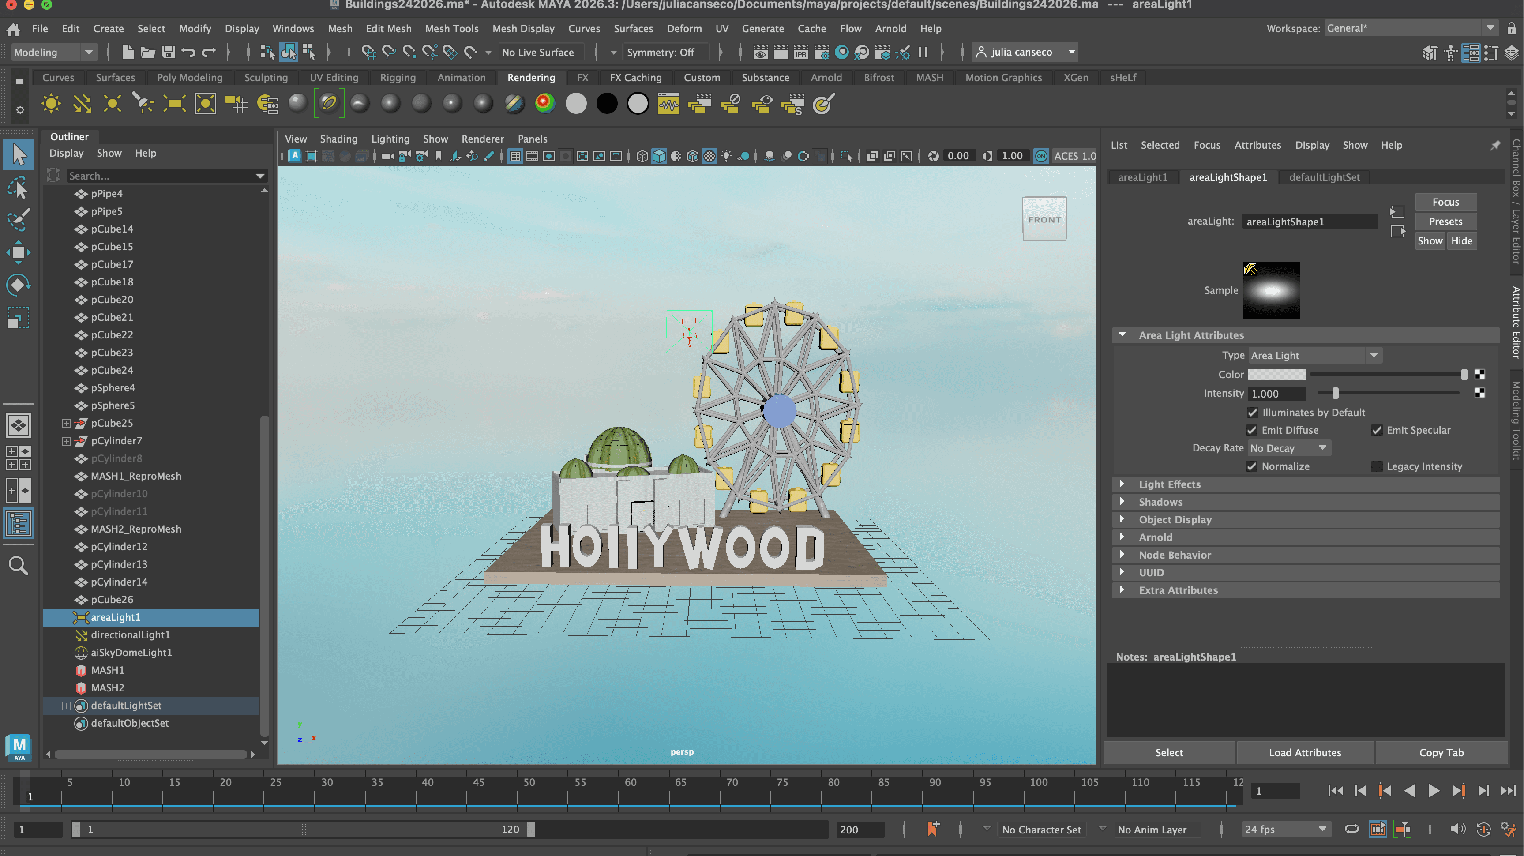Click the Maya home icon

(13, 28)
